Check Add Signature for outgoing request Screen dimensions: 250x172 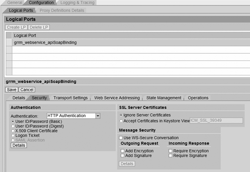click(122, 155)
